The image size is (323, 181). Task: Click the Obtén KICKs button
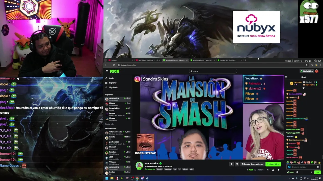pyautogui.click(x=307, y=71)
